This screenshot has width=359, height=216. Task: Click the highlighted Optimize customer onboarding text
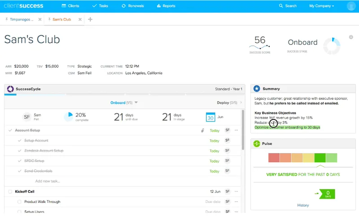[287, 128]
